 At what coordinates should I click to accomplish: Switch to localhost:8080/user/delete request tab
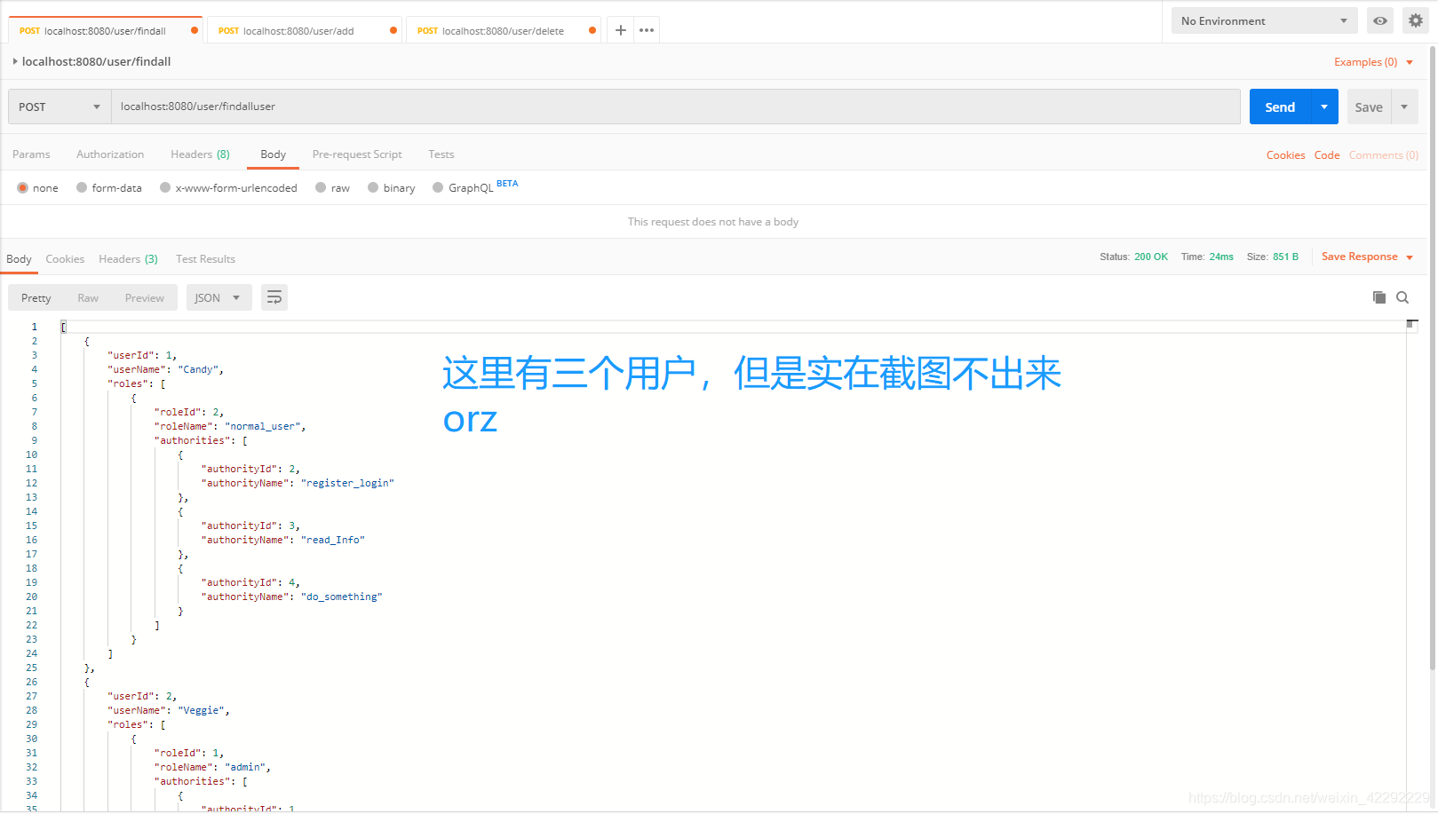click(503, 30)
